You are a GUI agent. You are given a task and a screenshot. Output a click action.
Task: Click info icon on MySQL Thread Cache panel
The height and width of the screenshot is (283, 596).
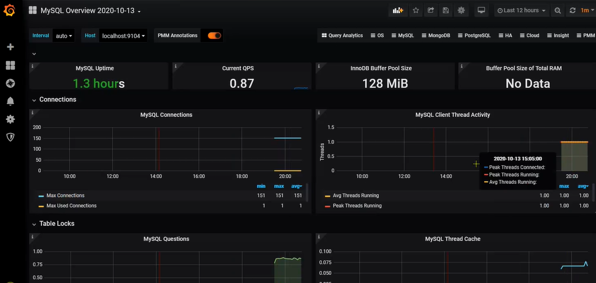click(319, 236)
